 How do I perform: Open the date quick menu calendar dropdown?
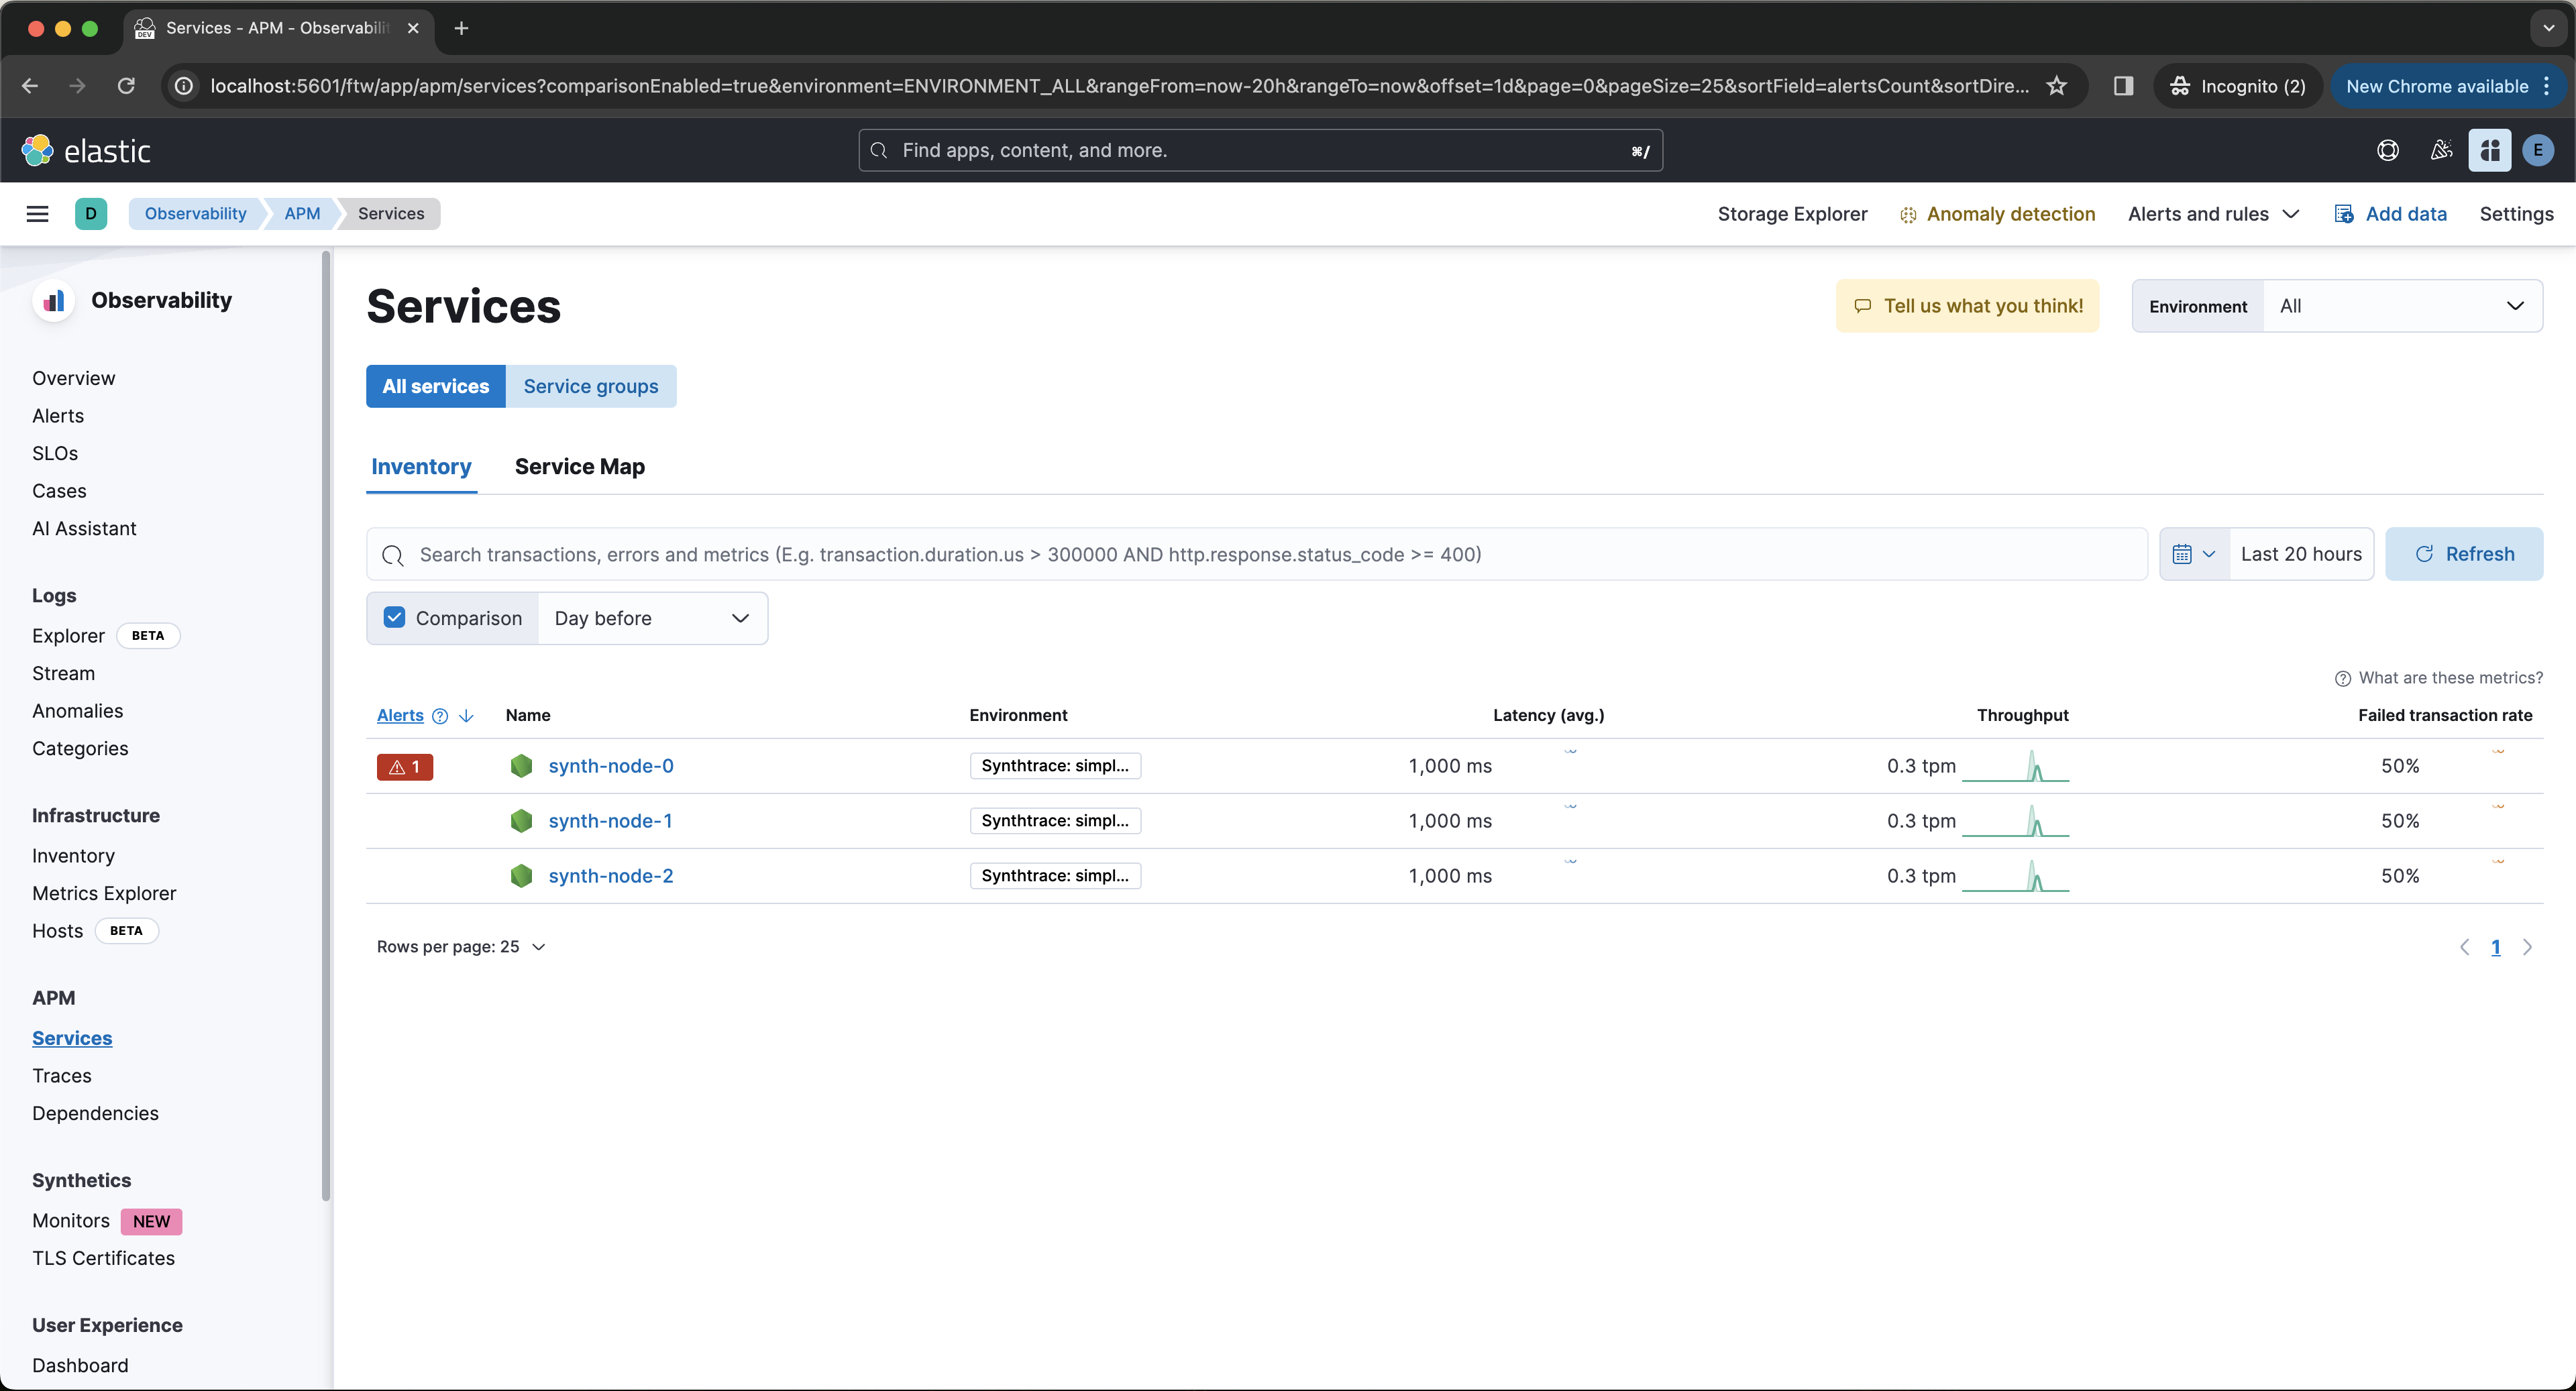2195,554
